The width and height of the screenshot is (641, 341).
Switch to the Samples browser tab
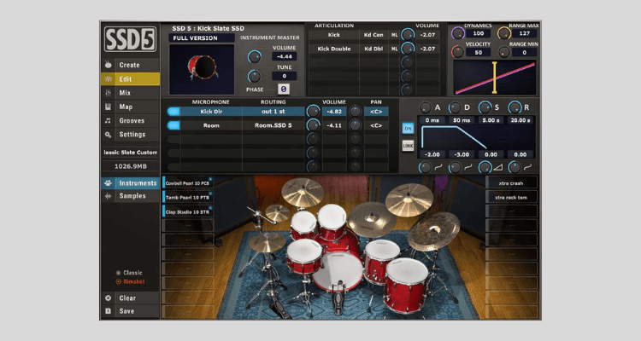tap(131, 196)
